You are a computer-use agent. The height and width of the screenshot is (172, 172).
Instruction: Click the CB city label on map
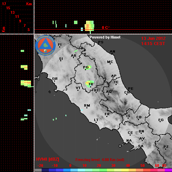coord(139,117)
